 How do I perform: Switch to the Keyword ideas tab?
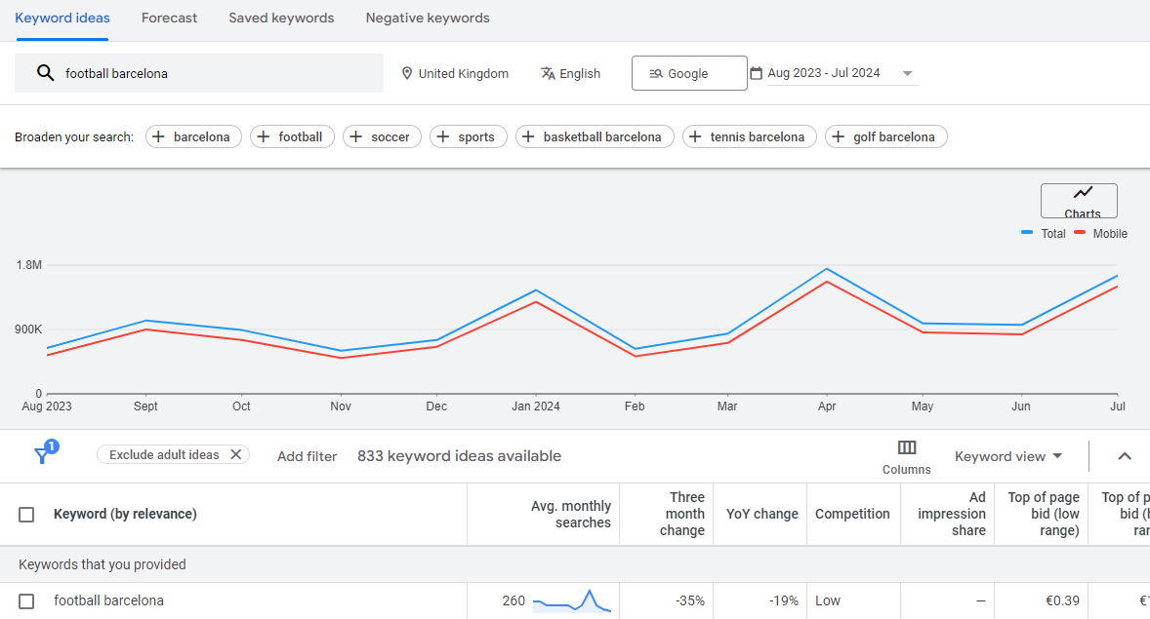point(62,19)
